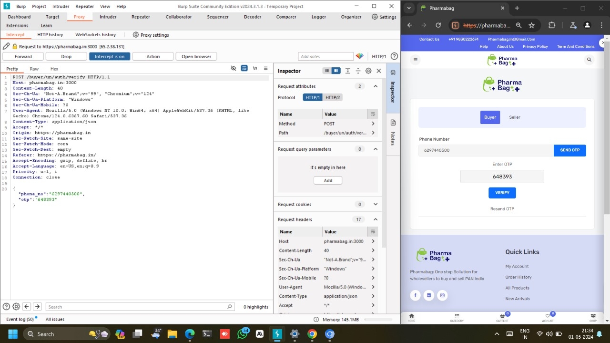Toggle the 'Intercept is on' button

click(110, 56)
